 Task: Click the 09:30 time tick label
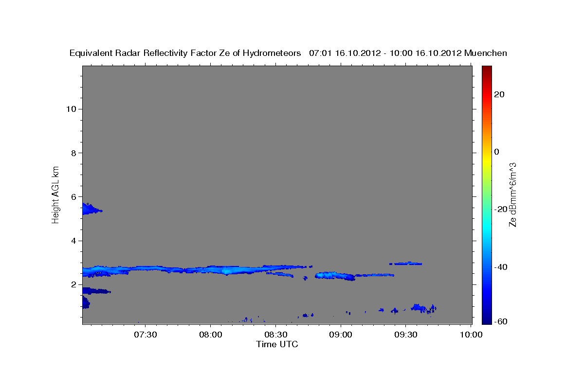406,335
